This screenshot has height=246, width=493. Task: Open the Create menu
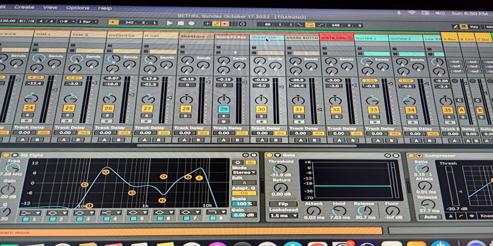pyautogui.click(x=24, y=8)
